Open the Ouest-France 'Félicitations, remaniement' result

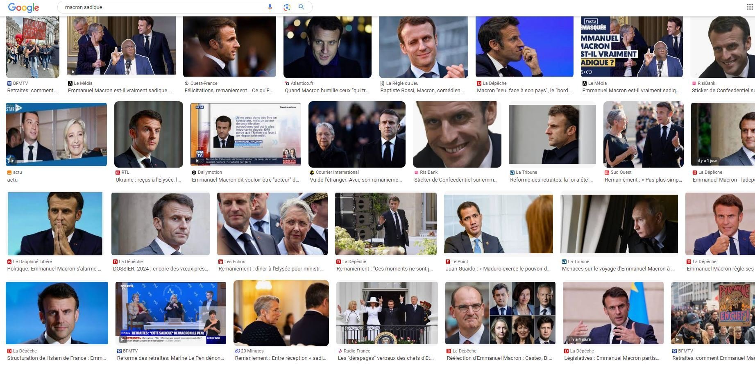click(229, 91)
